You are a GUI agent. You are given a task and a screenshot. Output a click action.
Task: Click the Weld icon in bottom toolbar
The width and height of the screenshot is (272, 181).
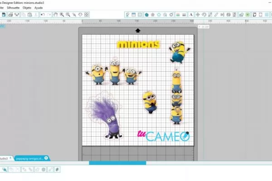[37, 169]
